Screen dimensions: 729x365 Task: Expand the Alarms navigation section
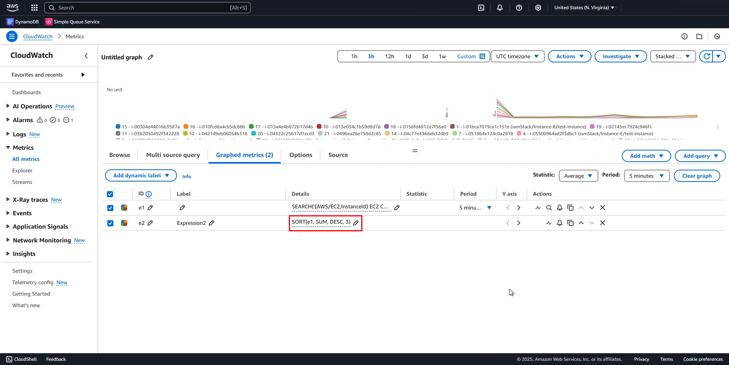[8, 120]
